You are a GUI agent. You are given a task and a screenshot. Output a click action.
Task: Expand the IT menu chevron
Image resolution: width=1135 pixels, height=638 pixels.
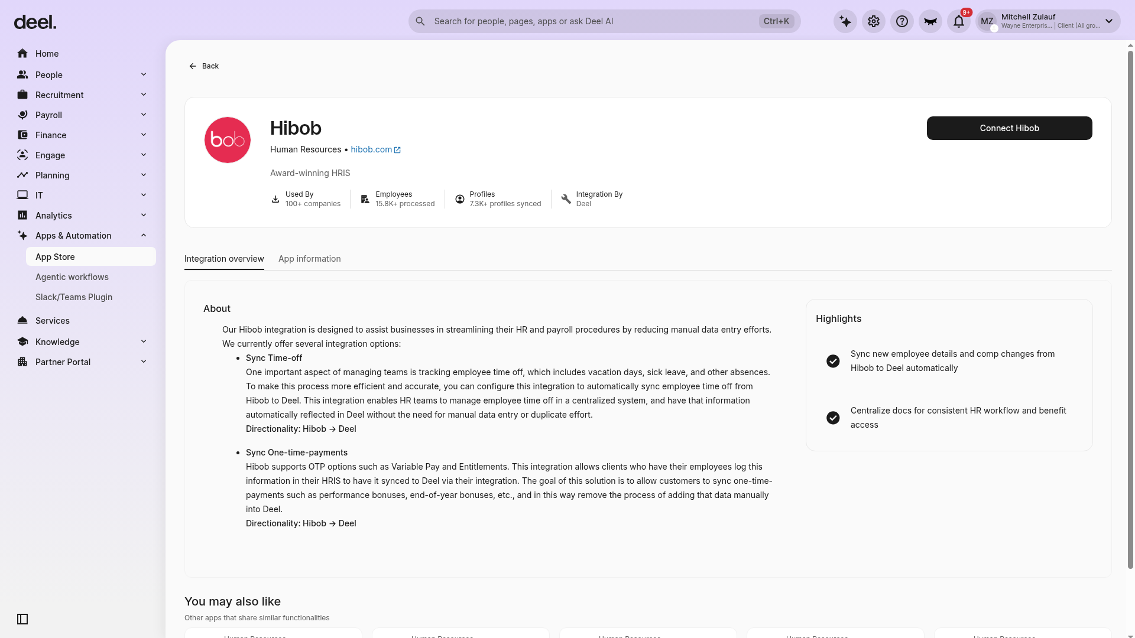144,195
